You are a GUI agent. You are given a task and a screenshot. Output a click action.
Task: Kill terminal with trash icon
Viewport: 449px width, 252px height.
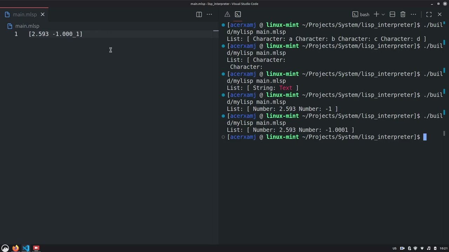(403, 14)
